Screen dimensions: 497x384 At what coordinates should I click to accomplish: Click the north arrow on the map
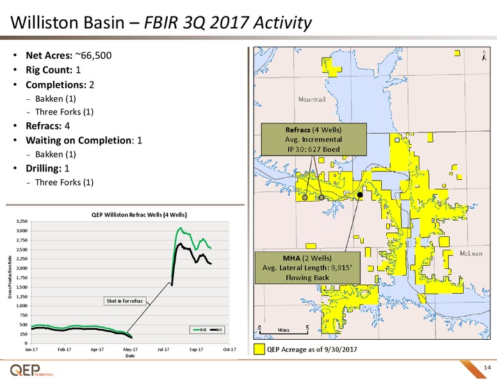click(484, 56)
